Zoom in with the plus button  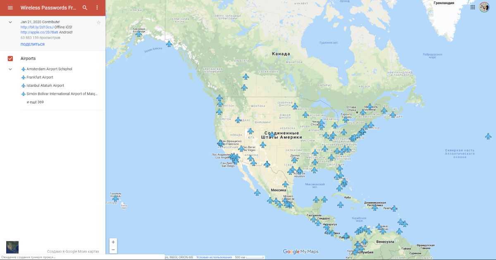pyautogui.click(x=113, y=242)
